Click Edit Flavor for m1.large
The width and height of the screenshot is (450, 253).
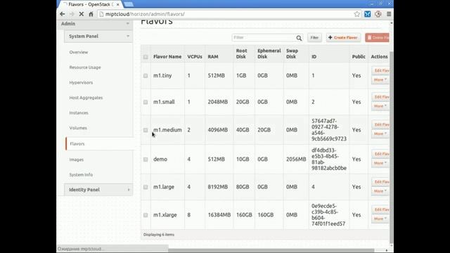coord(380,182)
